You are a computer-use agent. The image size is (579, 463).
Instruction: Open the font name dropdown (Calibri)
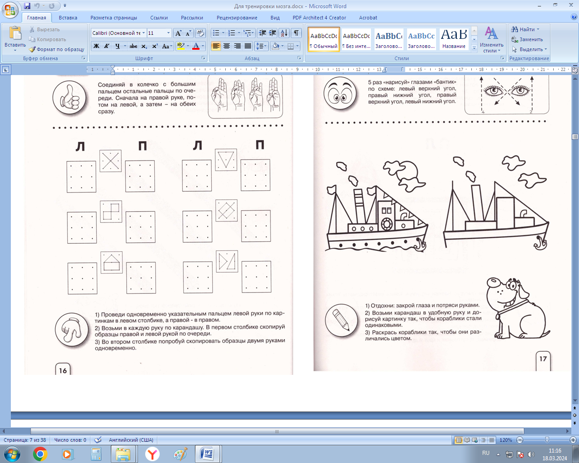click(x=144, y=33)
